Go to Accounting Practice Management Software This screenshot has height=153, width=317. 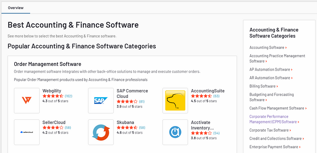277,58
